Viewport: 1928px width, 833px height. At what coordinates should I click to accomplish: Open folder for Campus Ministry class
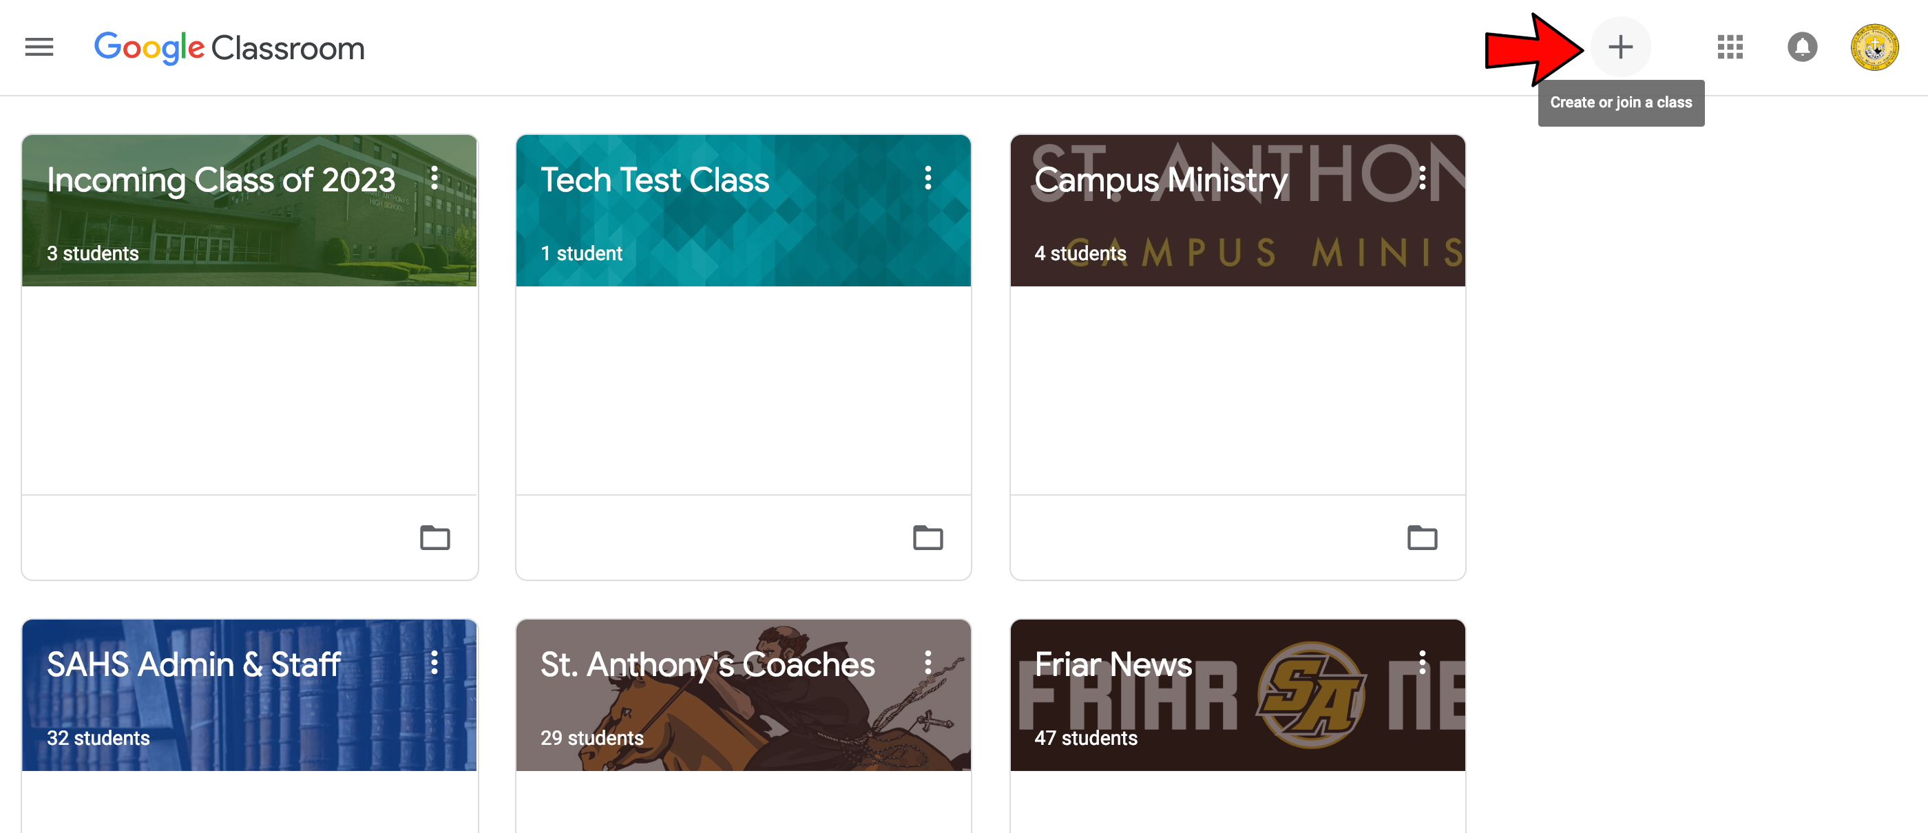[1424, 536]
